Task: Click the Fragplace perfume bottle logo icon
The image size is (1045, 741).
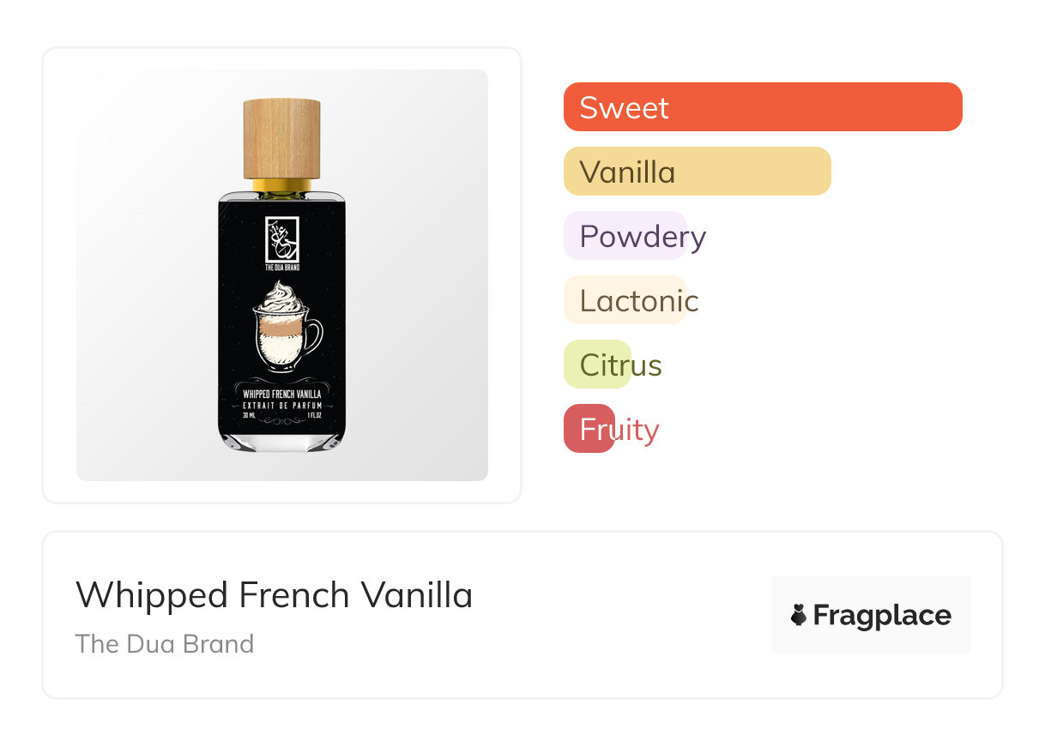Action: [799, 615]
